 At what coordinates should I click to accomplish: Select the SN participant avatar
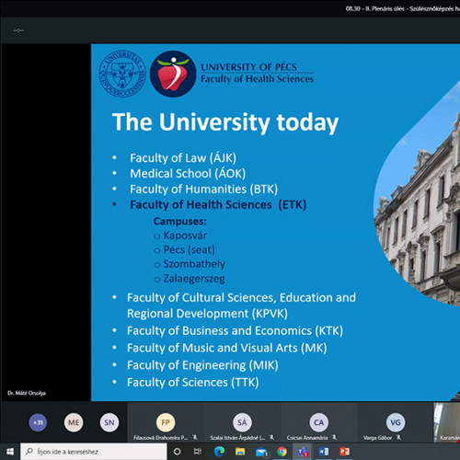tap(109, 422)
